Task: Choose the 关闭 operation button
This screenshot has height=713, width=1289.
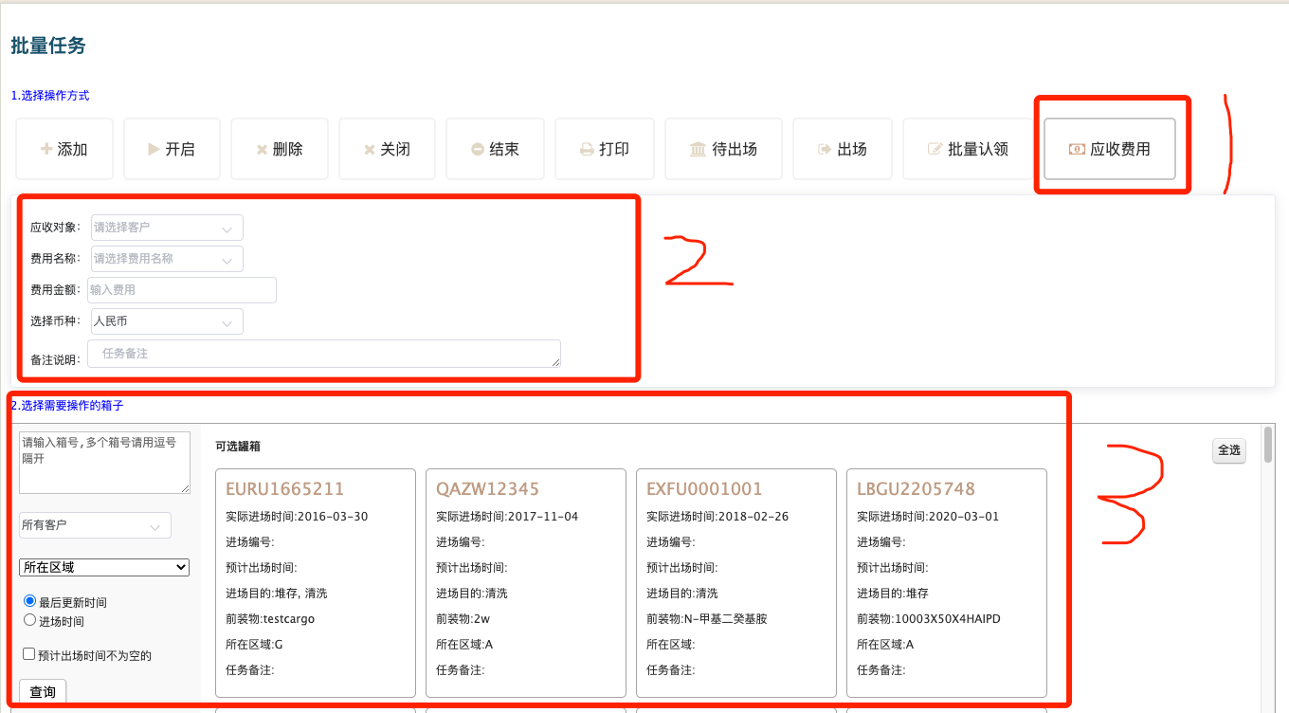Action: tap(387, 149)
